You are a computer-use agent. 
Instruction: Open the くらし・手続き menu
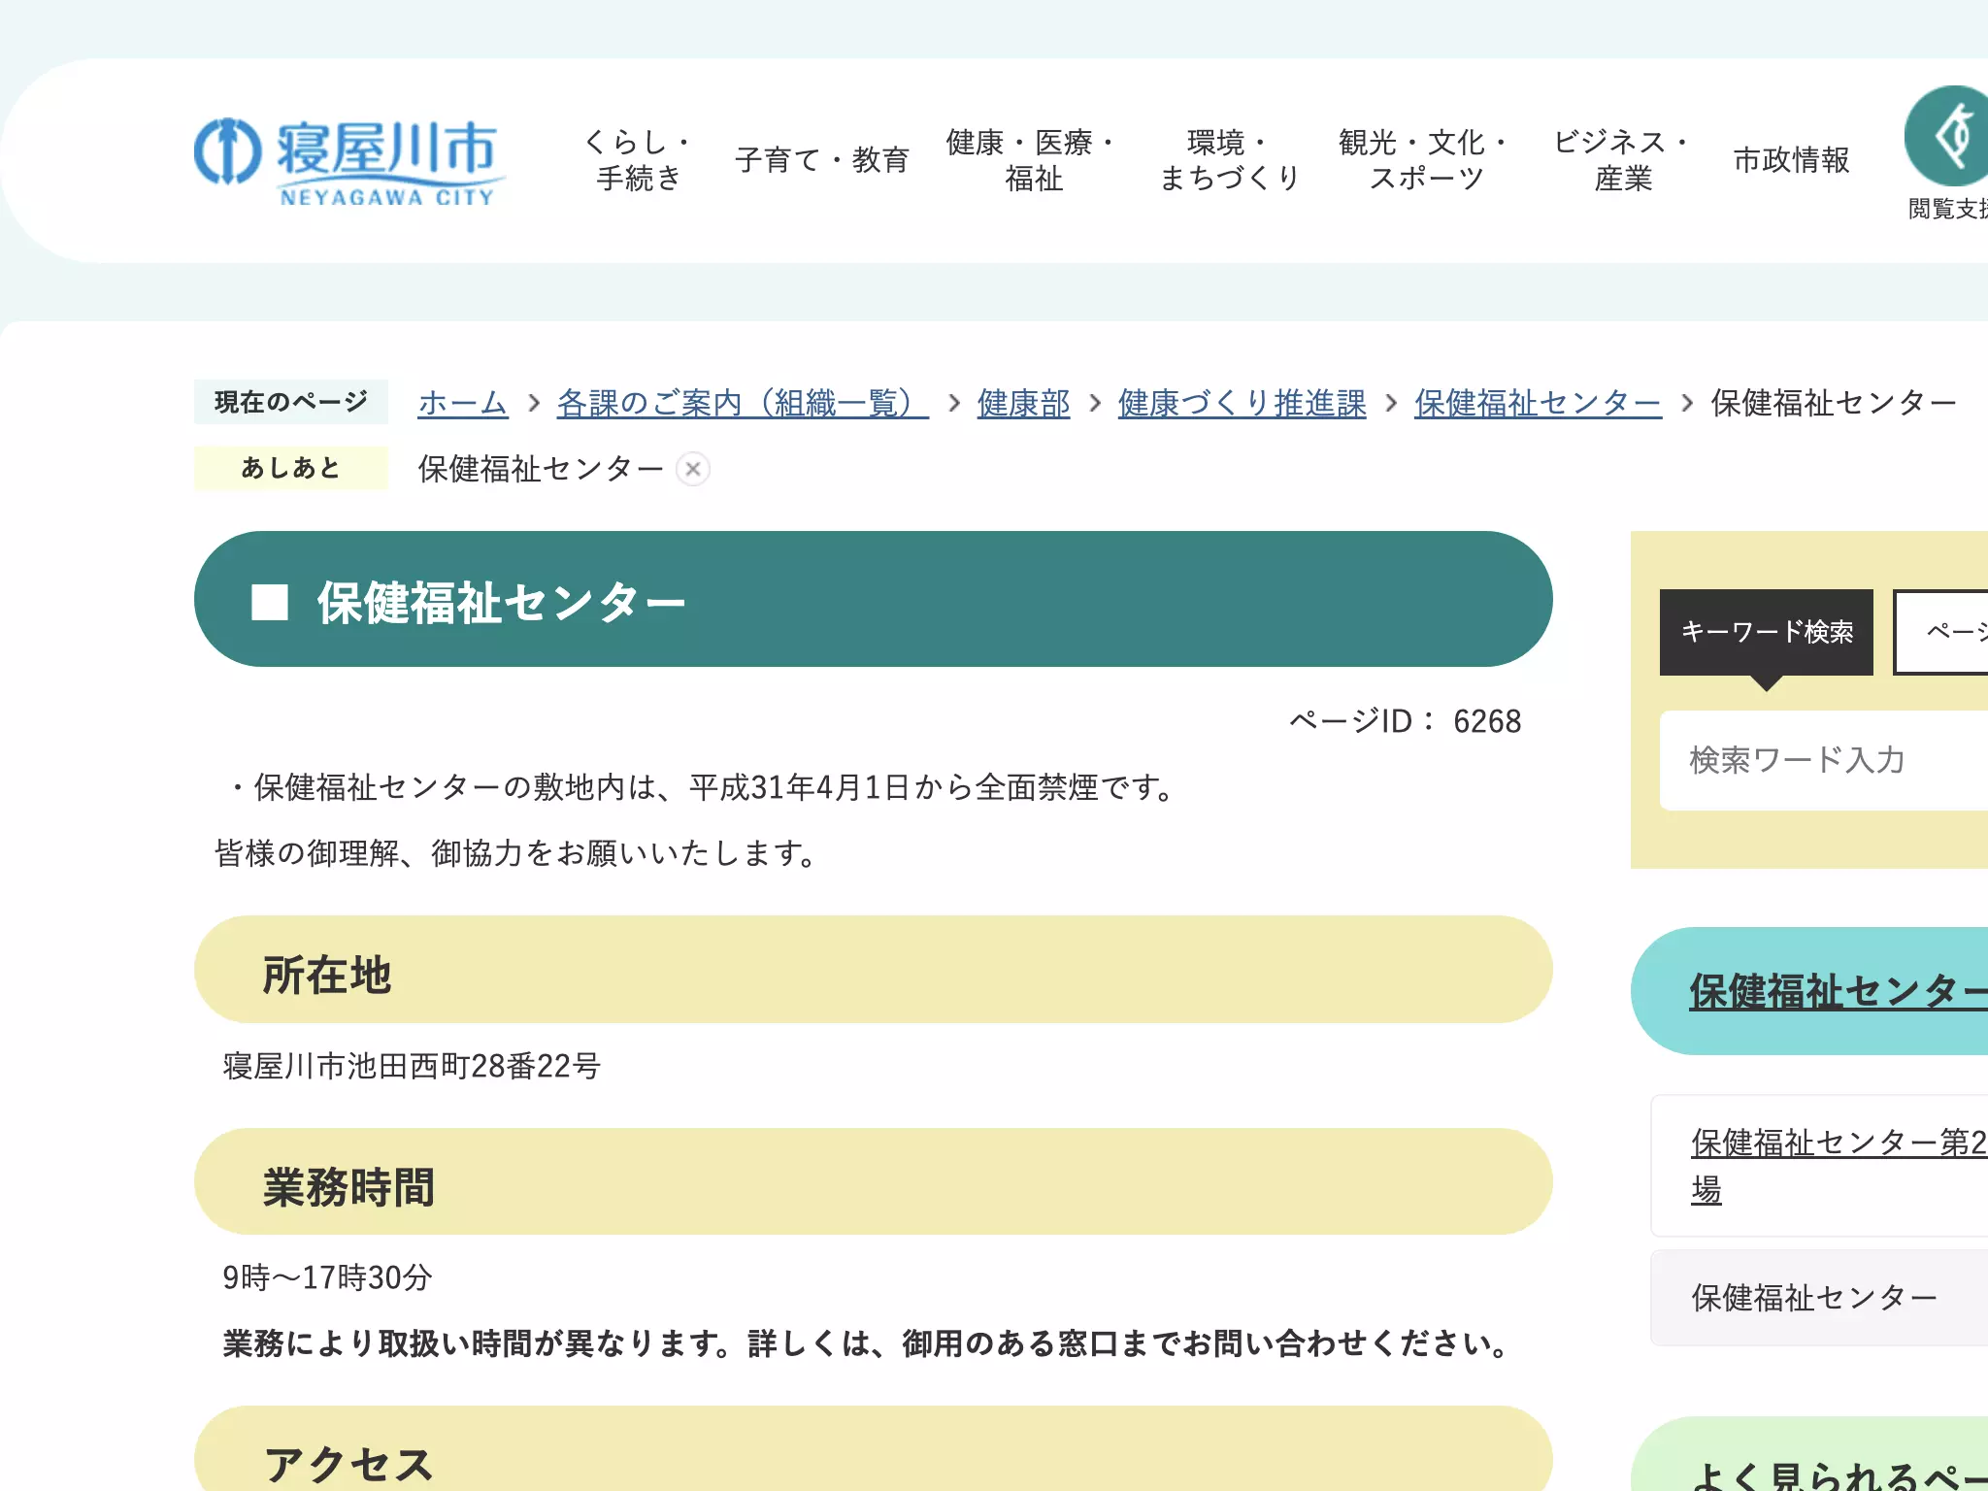(638, 160)
